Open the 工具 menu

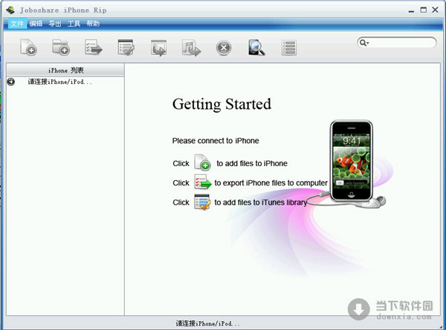coord(74,24)
